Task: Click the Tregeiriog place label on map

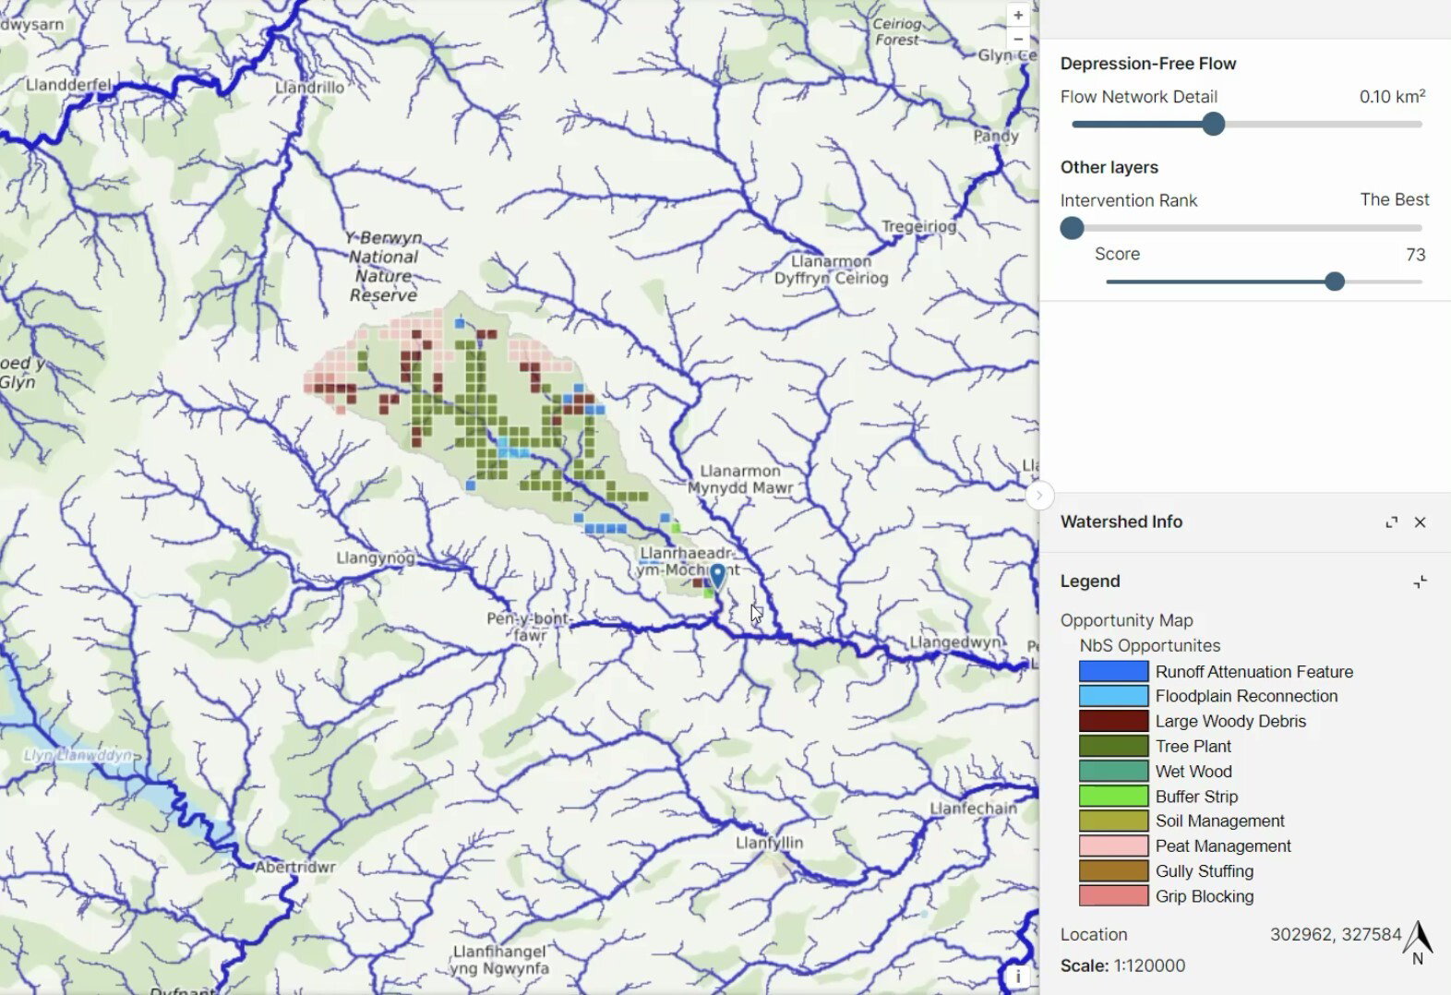Action: click(x=918, y=226)
